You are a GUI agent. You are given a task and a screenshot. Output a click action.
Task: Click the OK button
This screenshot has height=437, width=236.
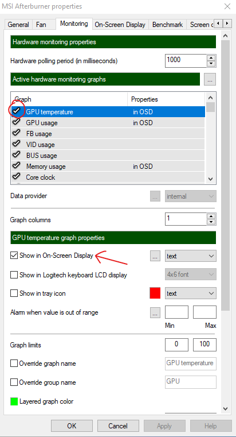click(72, 426)
